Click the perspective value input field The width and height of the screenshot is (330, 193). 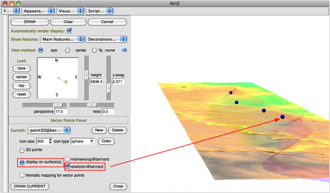[x=62, y=112]
